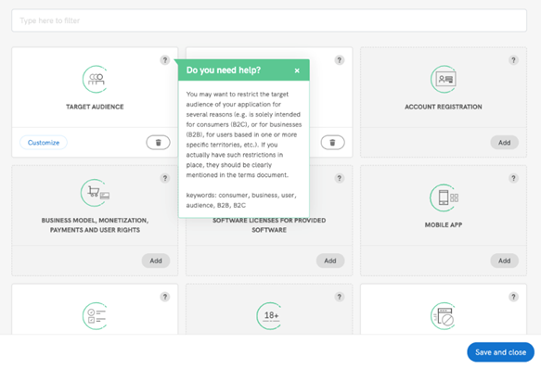Click the Target Audience people icon
This screenshot has width=541, height=369.
click(x=96, y=79)
